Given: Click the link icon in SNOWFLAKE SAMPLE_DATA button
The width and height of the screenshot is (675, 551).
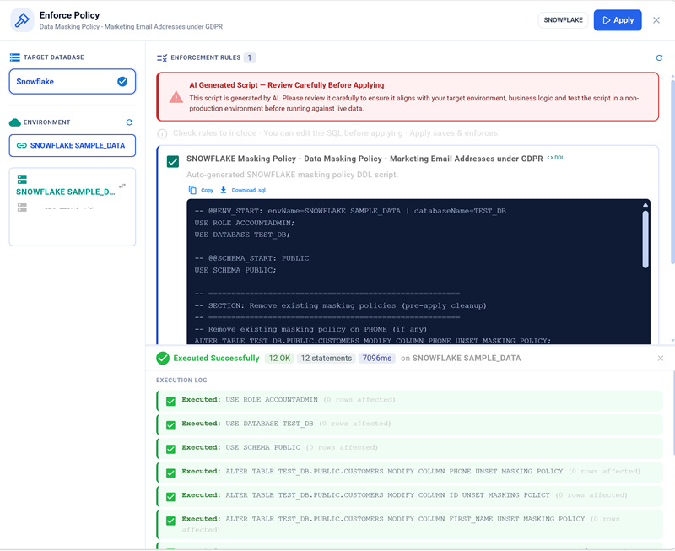Looking at the screenshot, I should (x=22, y=145).
